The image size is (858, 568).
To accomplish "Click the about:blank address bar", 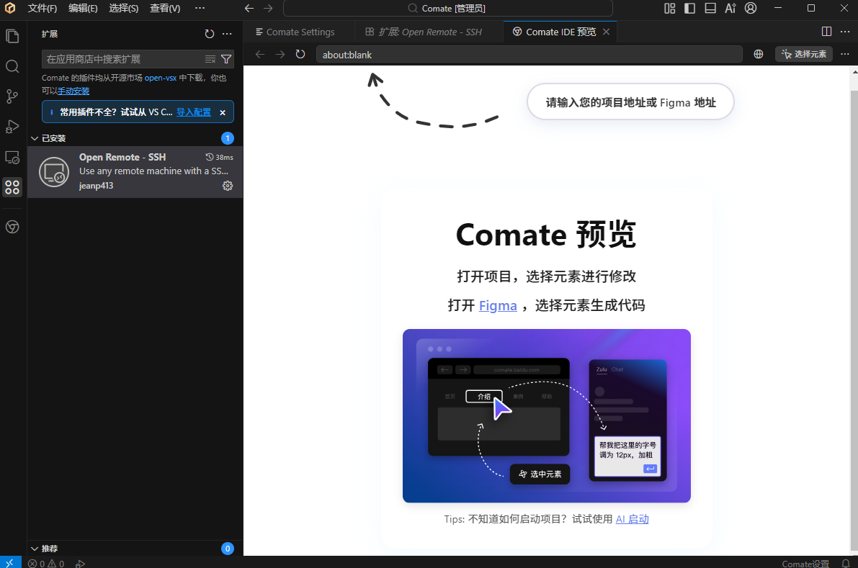I will 529,54.
